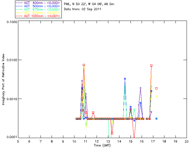Click the x-axis tick label 20
Image resolution: width=192 pixels, height=153 pixels.
click(187, 141)
